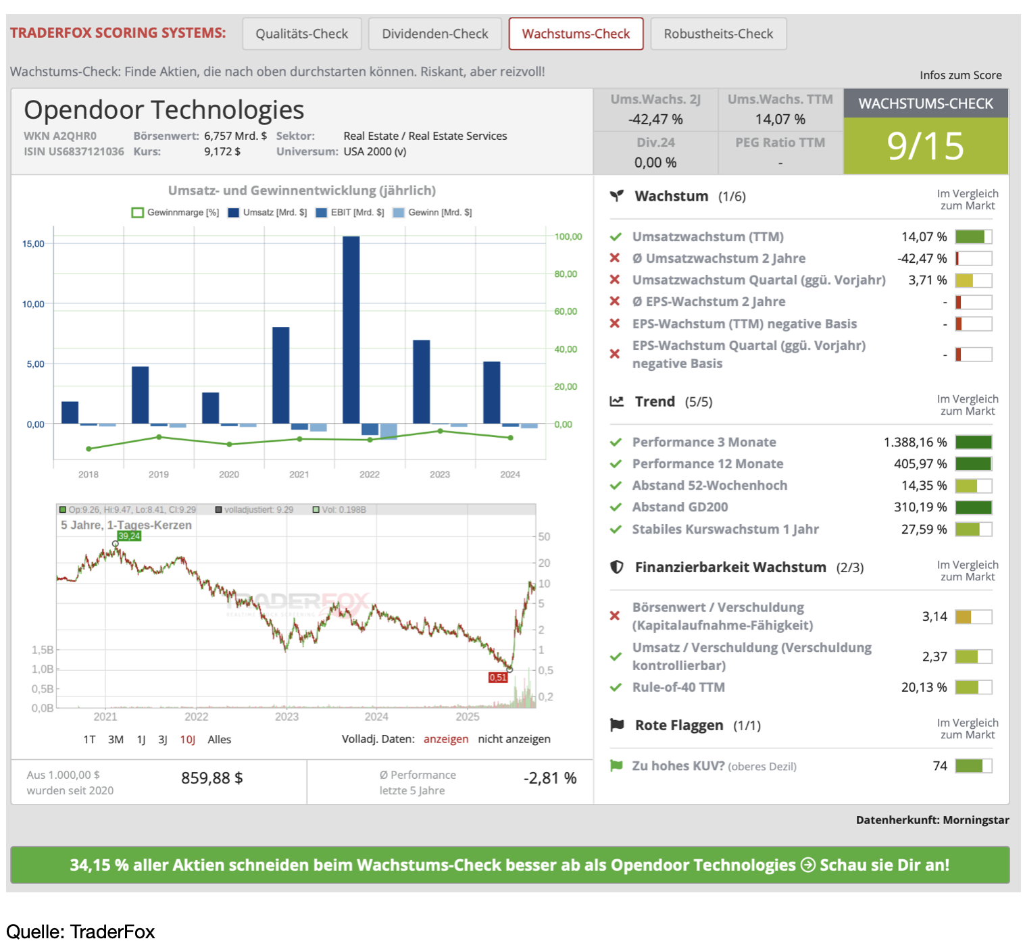Click the Rote Flaggen black flag icon

coord(616,725)
